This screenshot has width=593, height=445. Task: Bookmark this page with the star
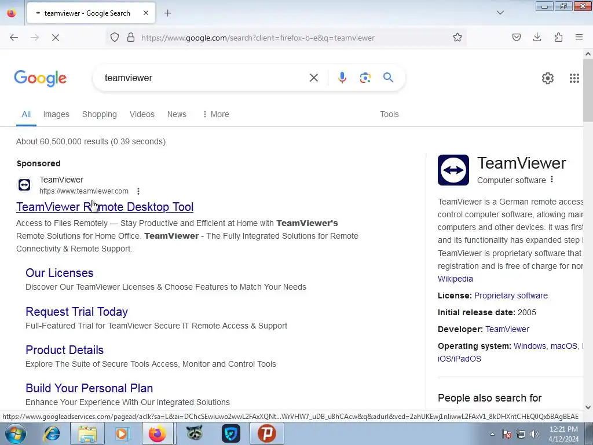(x=457, y=38)
